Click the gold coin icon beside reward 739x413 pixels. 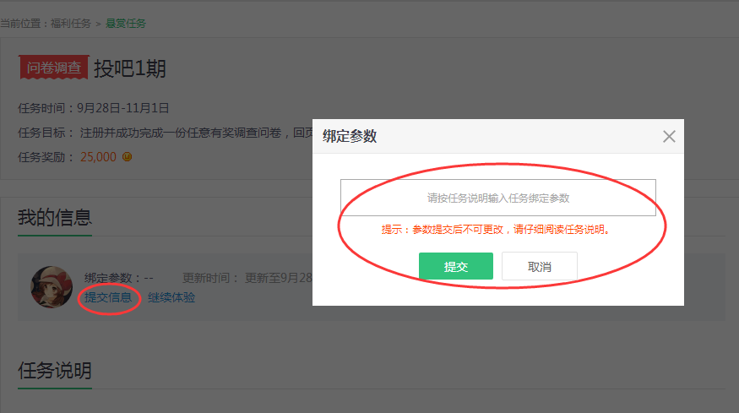coord(128,157)
